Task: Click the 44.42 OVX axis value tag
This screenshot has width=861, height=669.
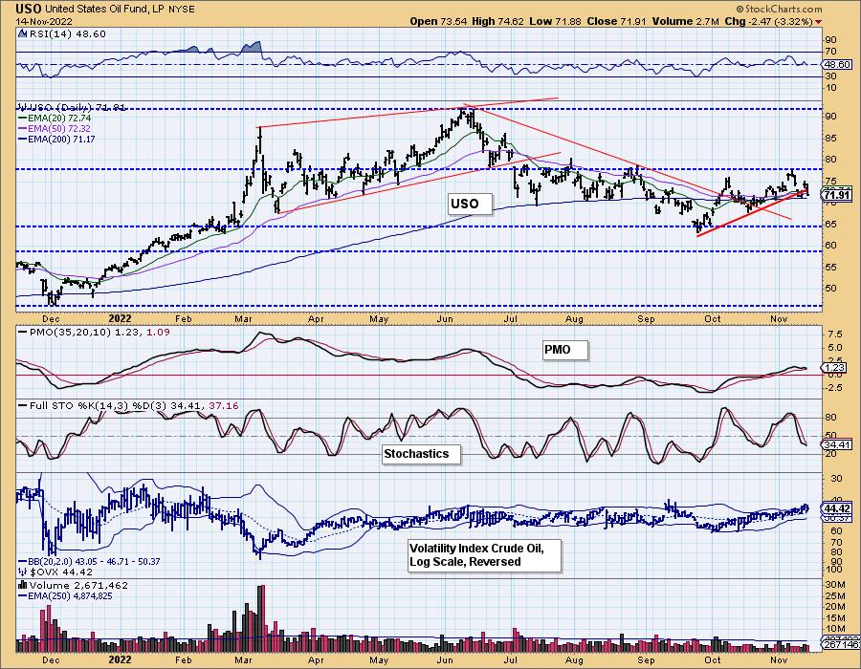Action: 837,508
